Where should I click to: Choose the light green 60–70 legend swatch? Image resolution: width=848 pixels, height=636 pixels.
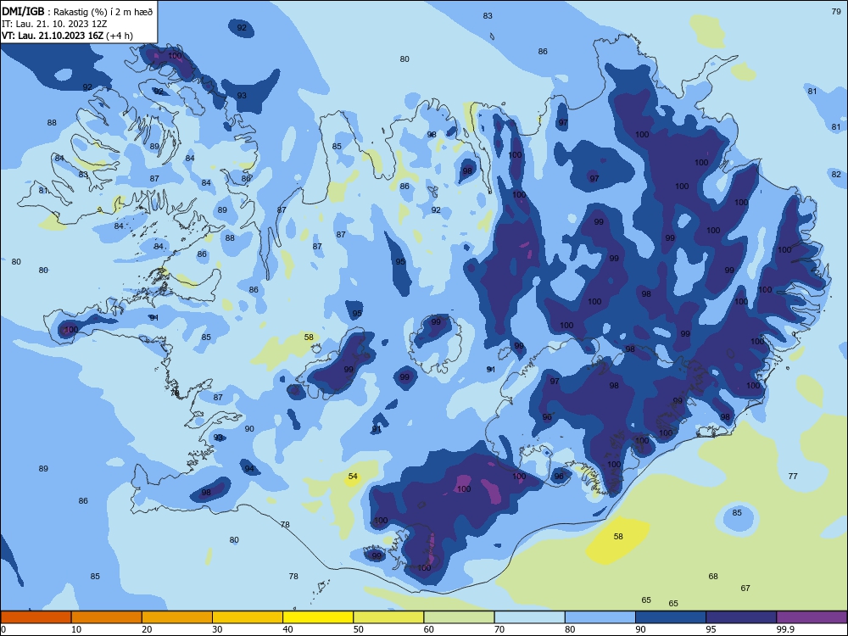(459, 617)
